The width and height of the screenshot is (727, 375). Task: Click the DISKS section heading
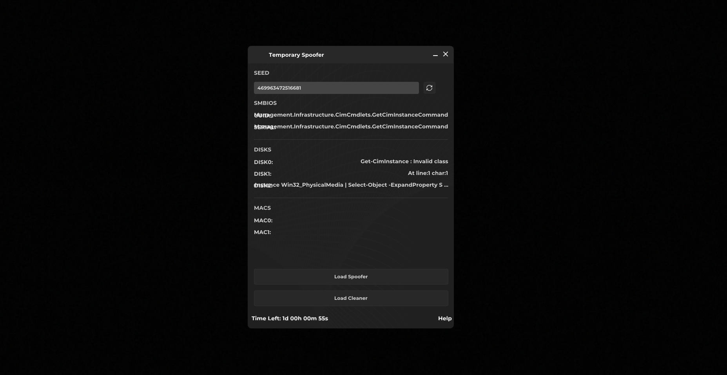[262, 150]
